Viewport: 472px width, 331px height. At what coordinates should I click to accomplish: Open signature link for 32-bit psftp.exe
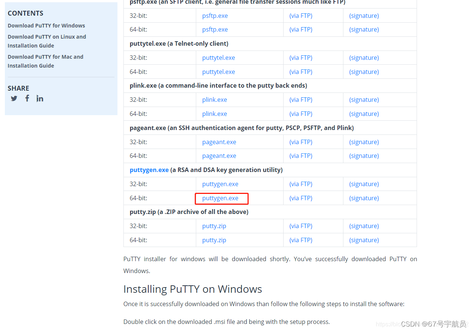[x=364, y=16]
